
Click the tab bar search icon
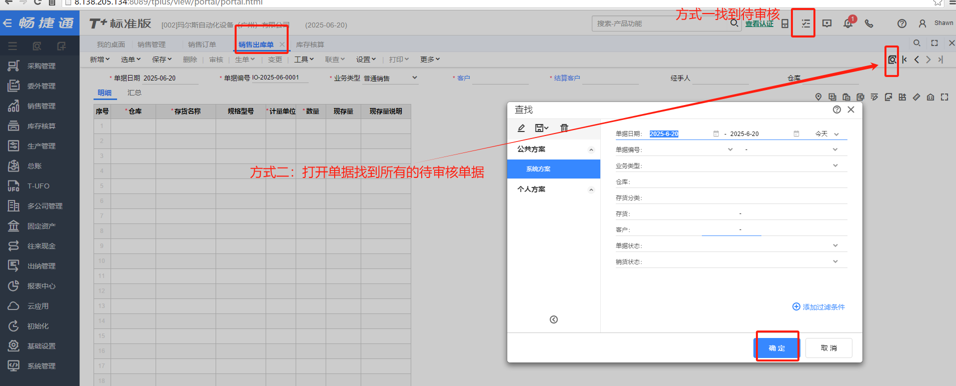[x=917, y=43]
